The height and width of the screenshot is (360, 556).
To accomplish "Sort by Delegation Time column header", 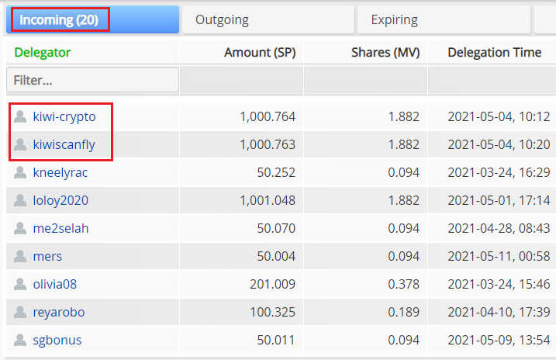I will pyautogui.click(x=494, y=53).
